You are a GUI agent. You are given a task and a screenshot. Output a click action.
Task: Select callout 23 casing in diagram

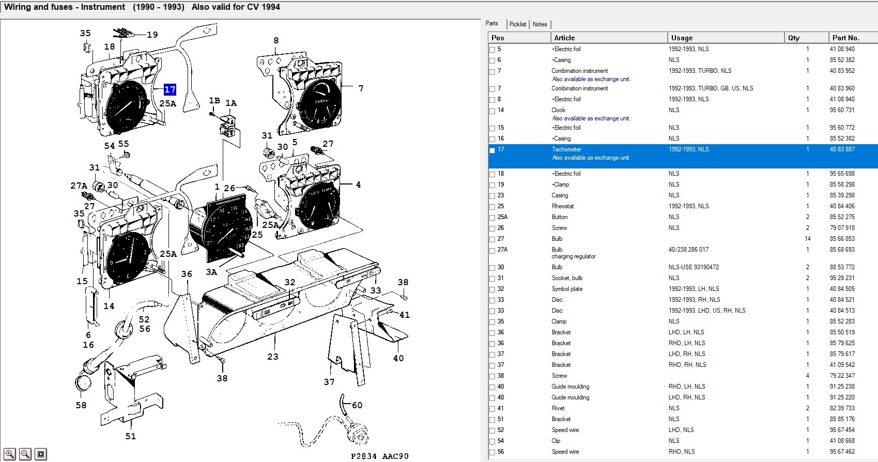tap(273, 357)
